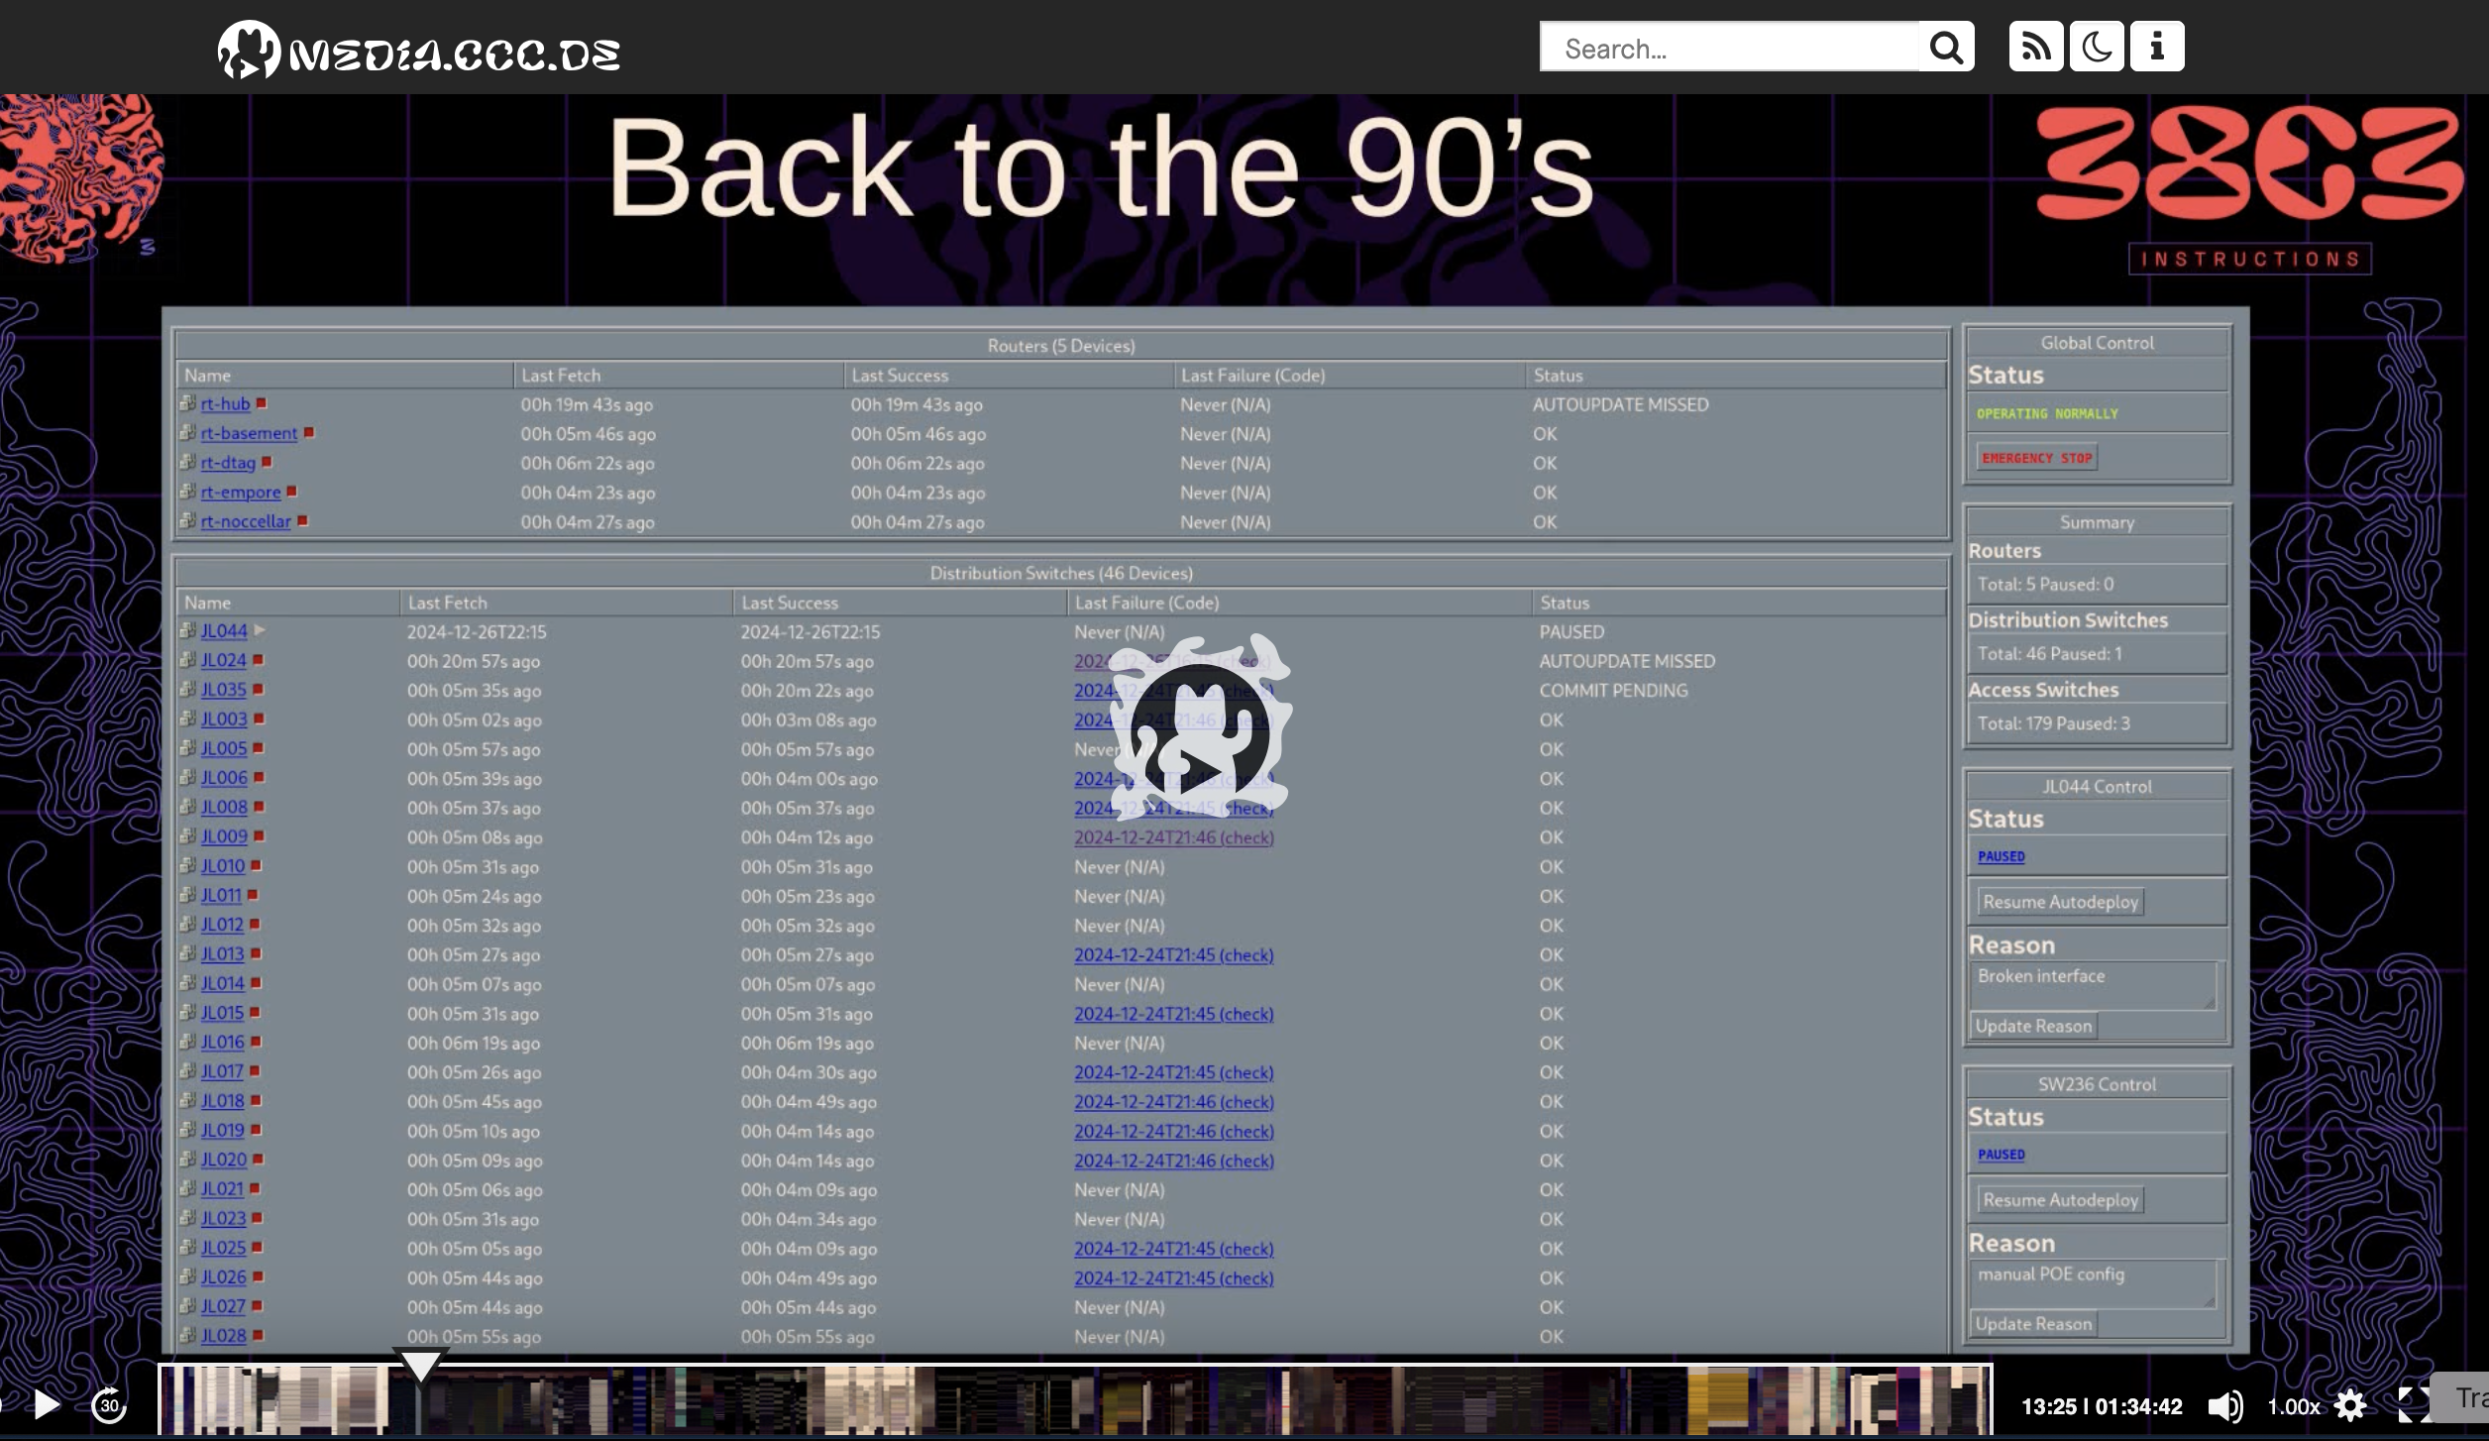Open the RSS feeds icon
Image resolution: width=2489 pixels, height=1441 pixels.
tap(2035, 47)
